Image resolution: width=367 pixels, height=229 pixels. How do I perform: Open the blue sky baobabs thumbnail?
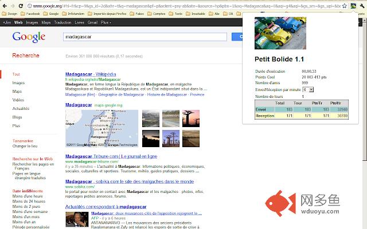tap(171, 139)
